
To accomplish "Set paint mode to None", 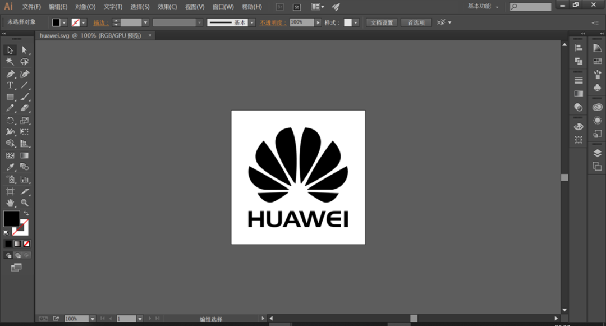I will (x=27, y=244).
